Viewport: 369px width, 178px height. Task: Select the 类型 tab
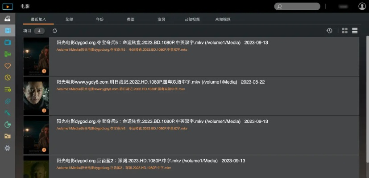[x=130, y=20]
